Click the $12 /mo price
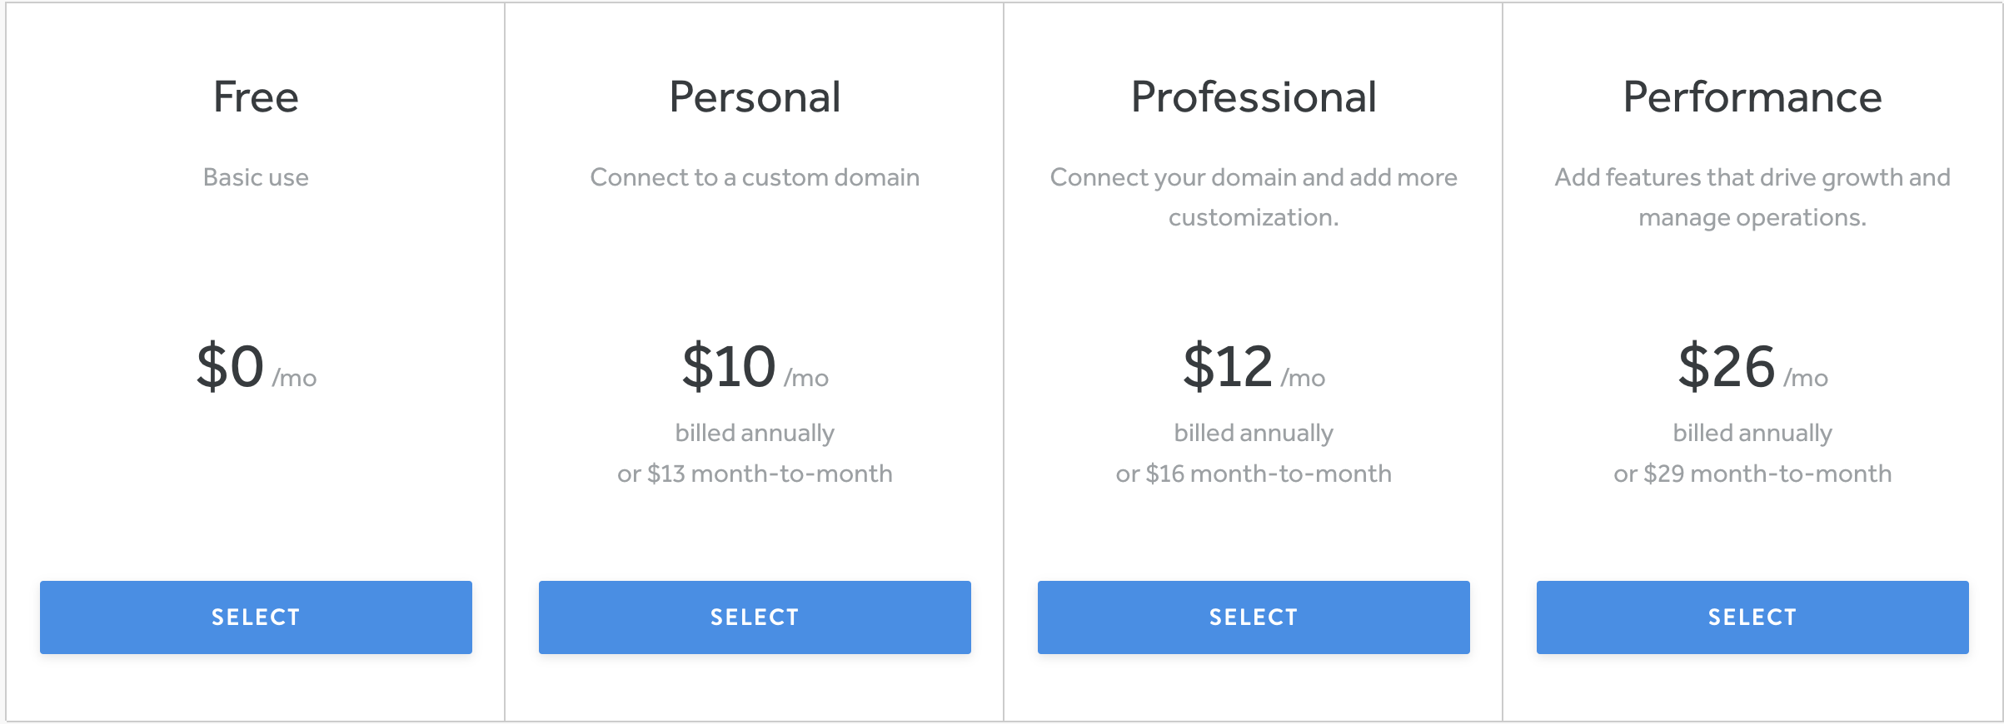The width and height of the screenshot is (2004, 724). 1254,367
